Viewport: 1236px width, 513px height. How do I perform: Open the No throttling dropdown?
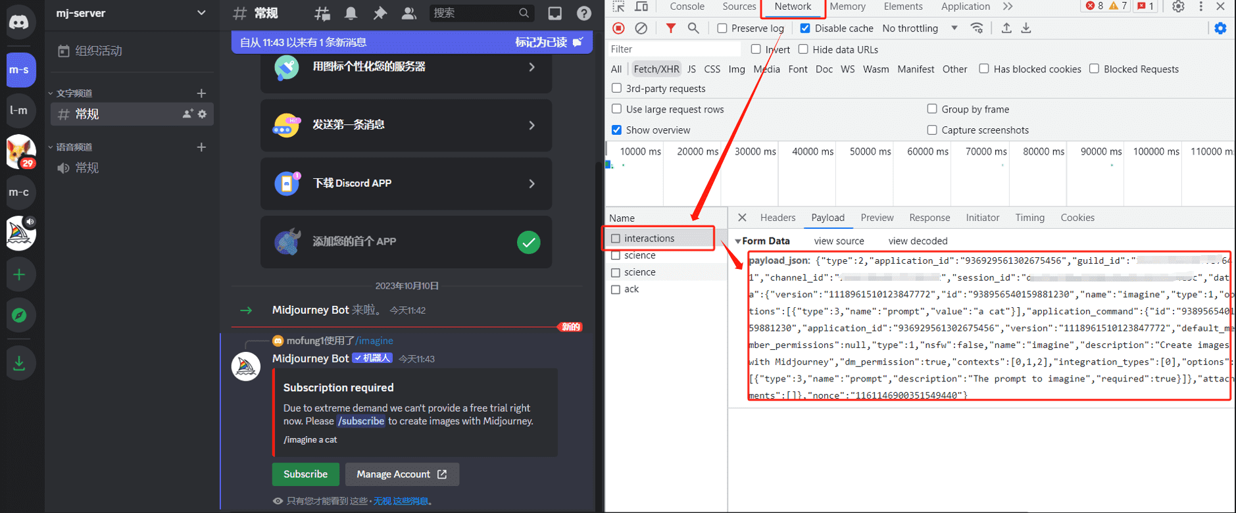[x=919, y=28]
